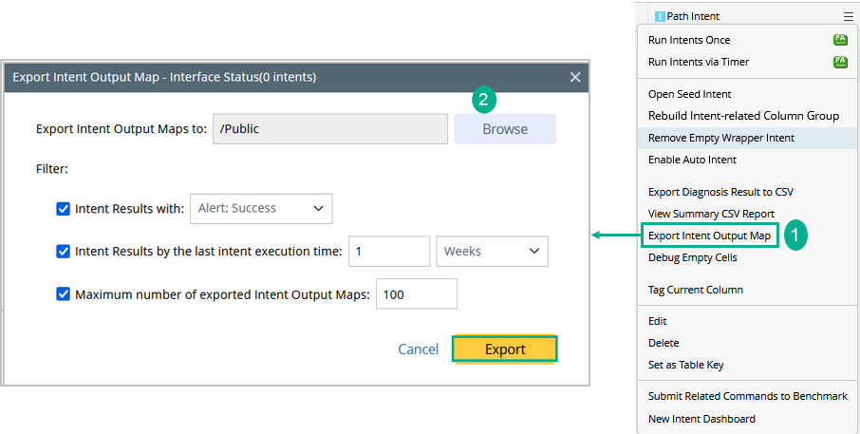Choose Export Diagnosis Result to CSV
860x434 pixels.
tap(721, 192)
